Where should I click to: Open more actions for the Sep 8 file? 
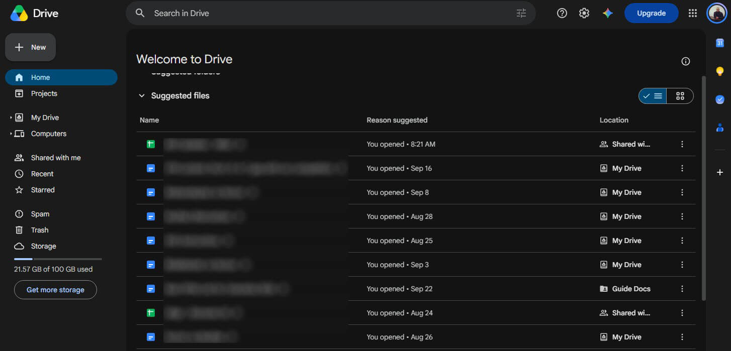[x=682, y=192]
